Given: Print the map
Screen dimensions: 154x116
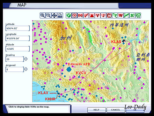Looking at the screenshot, I should [x=60, y=16].
